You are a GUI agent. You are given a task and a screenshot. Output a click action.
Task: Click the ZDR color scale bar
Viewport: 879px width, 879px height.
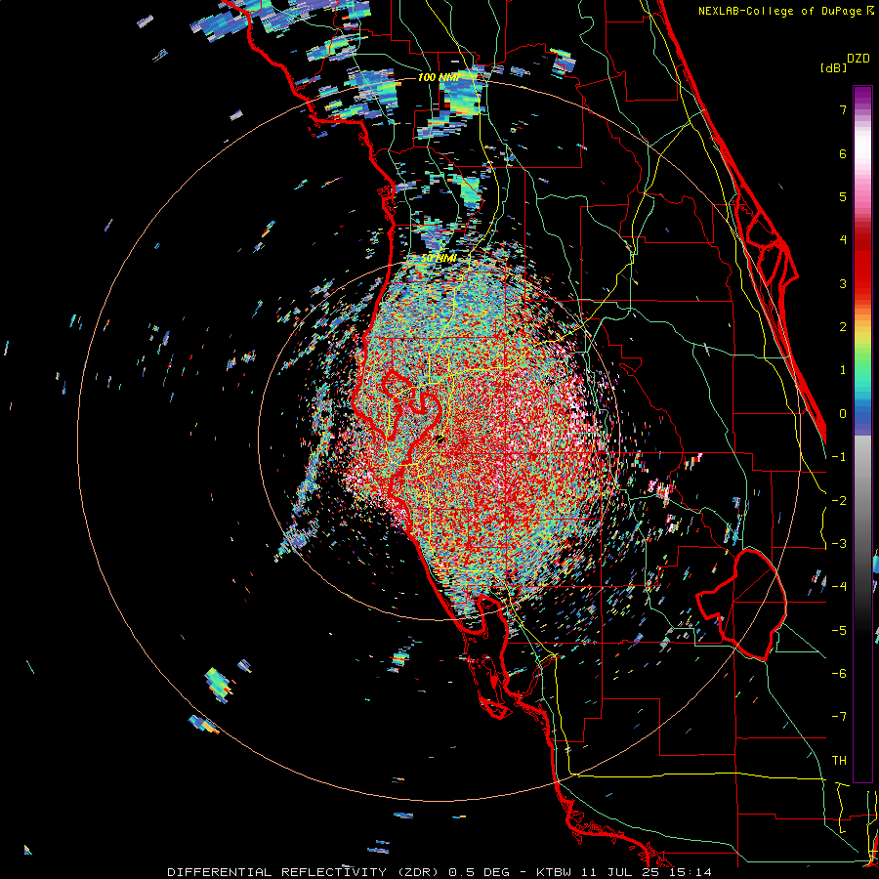pyautogui.click(x=862, y=434)
